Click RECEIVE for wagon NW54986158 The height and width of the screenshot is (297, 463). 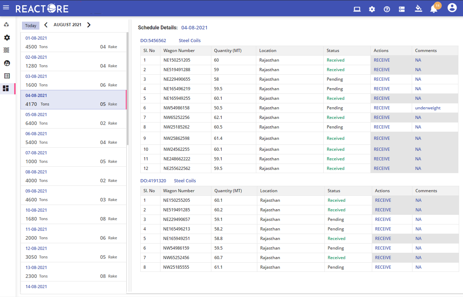coord(382,108)
